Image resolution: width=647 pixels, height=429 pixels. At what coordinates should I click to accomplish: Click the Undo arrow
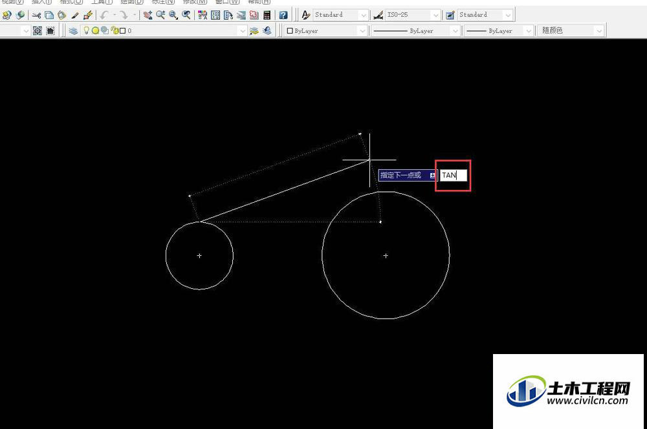click(104, 16)
